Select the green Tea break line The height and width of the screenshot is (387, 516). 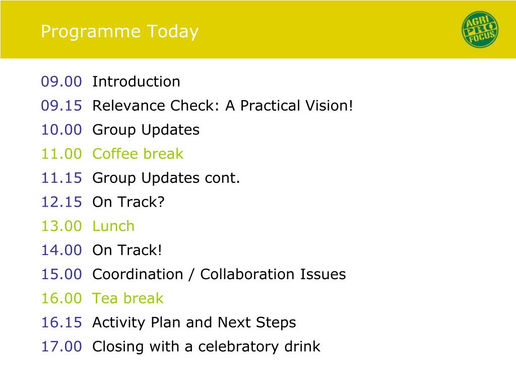click(x=102, y=298)
